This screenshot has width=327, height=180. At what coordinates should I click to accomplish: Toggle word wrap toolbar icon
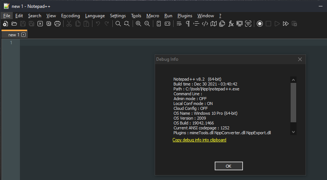[x=179, y=24]
